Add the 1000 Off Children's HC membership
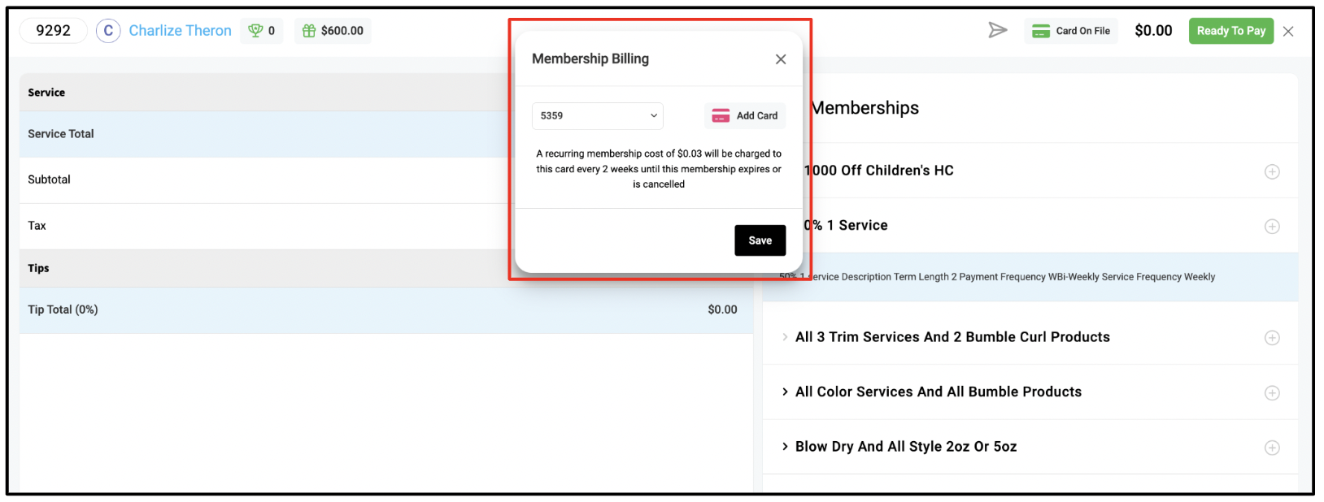This screenshot has width=1324, height=502. pos(1272,171)
